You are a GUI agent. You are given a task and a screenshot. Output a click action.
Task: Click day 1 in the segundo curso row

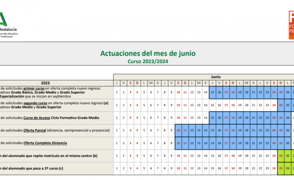tap(117, 105)
